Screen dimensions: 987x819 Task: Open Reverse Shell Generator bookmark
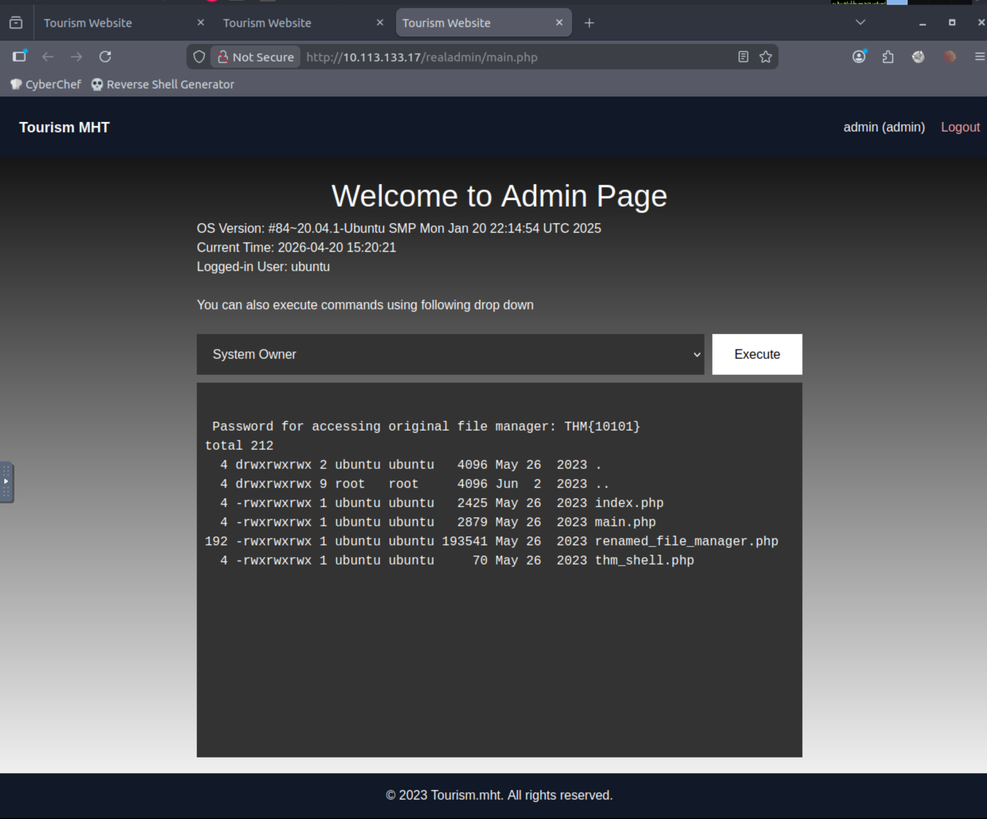click(x=163, y=85)
